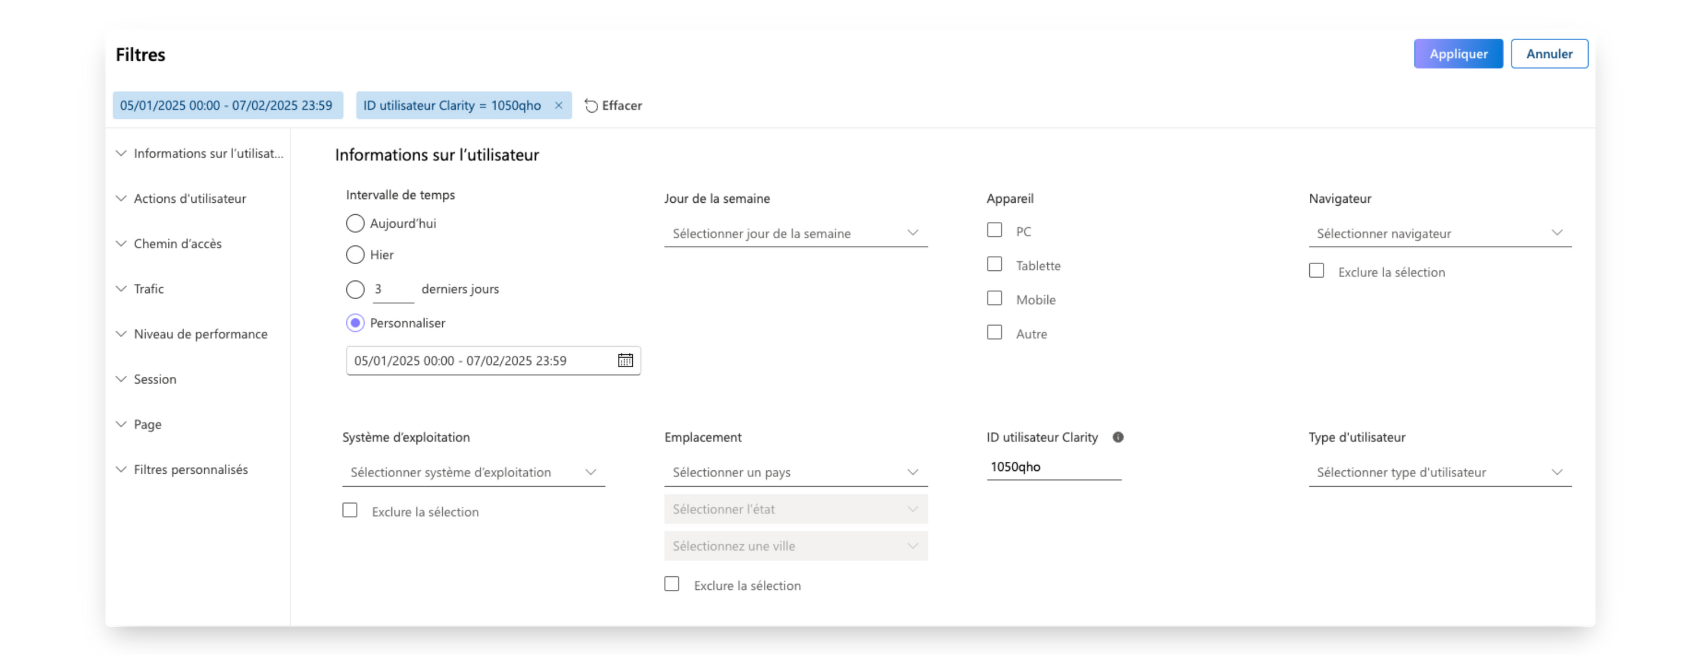Select the Aujourd'hui radio button

click(x=356, y=224)
